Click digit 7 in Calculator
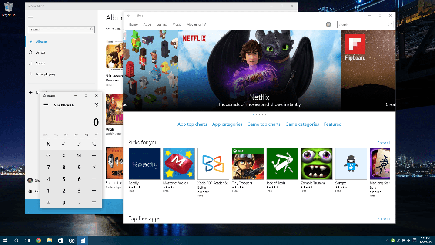 tap(49, 167)
